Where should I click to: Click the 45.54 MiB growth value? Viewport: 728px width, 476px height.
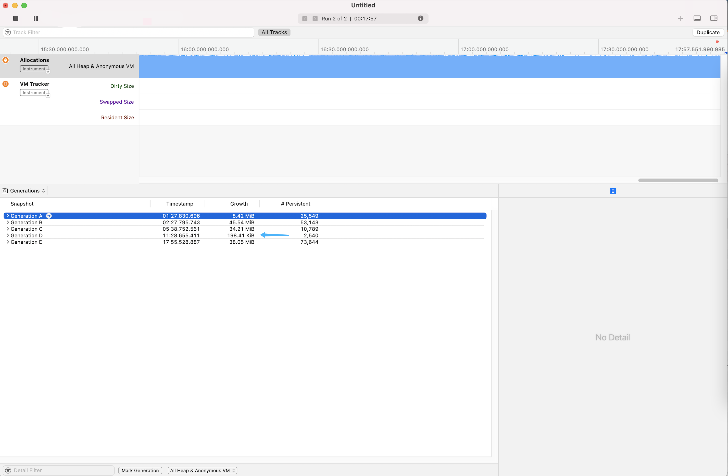[242, 222]
